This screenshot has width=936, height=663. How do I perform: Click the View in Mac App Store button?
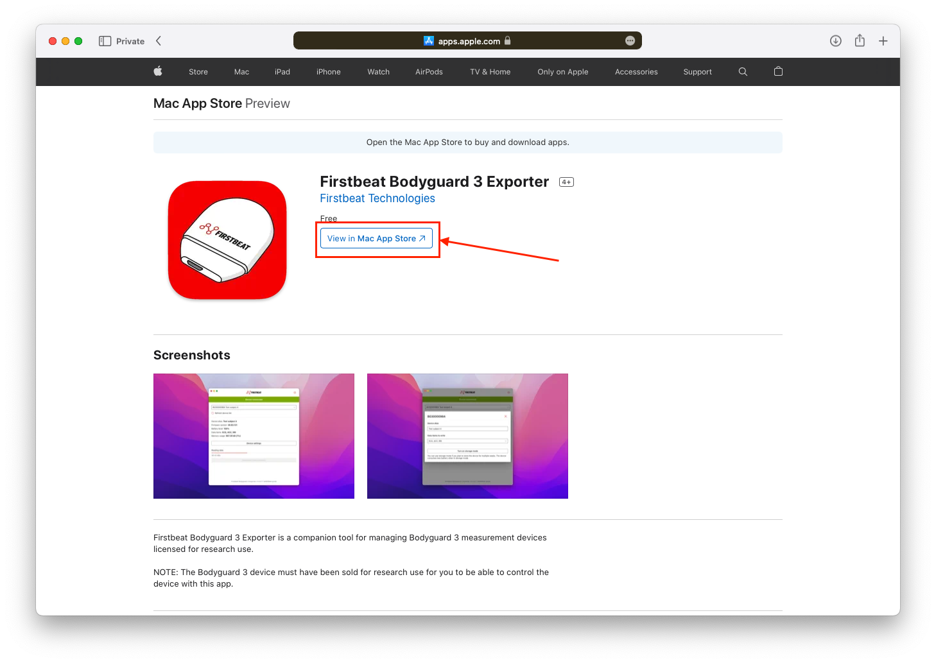click(x=376, y=238)
